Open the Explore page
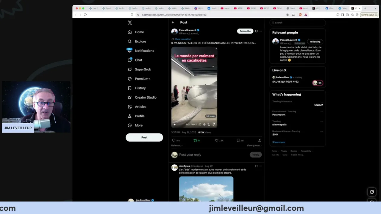The width and height of the screenshot is (381, 214). [137, 41]
